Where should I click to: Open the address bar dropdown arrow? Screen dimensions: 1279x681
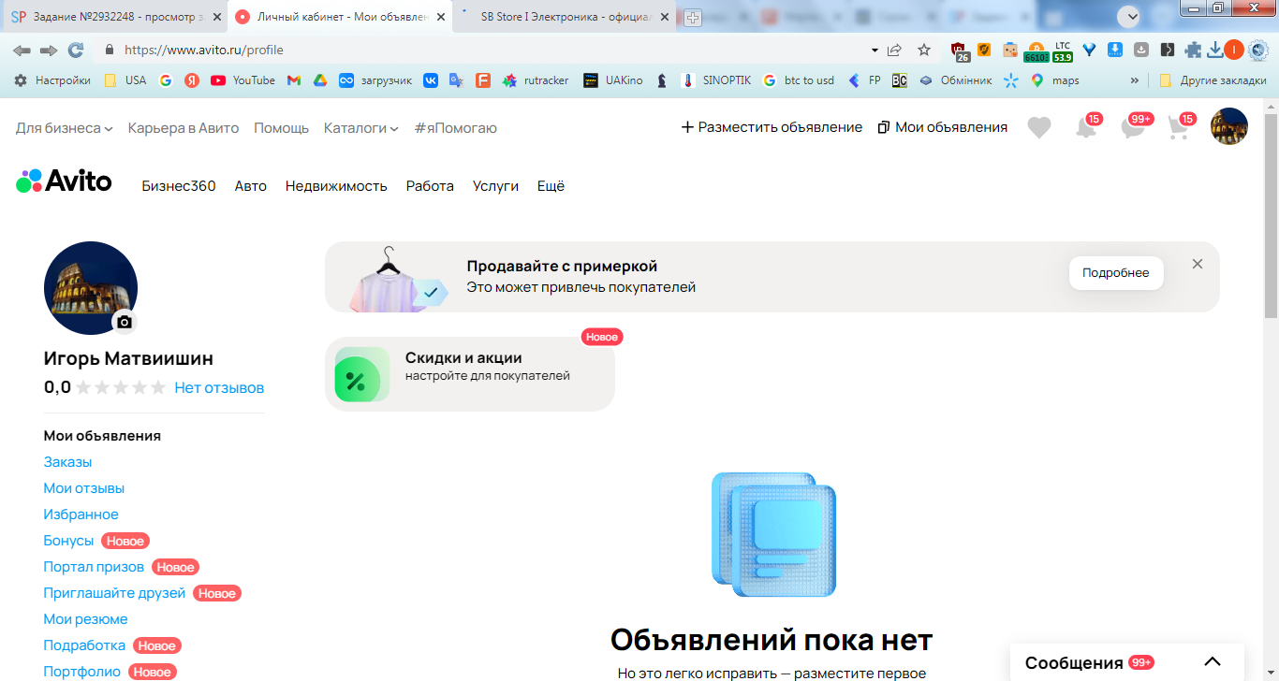[875, 50]
